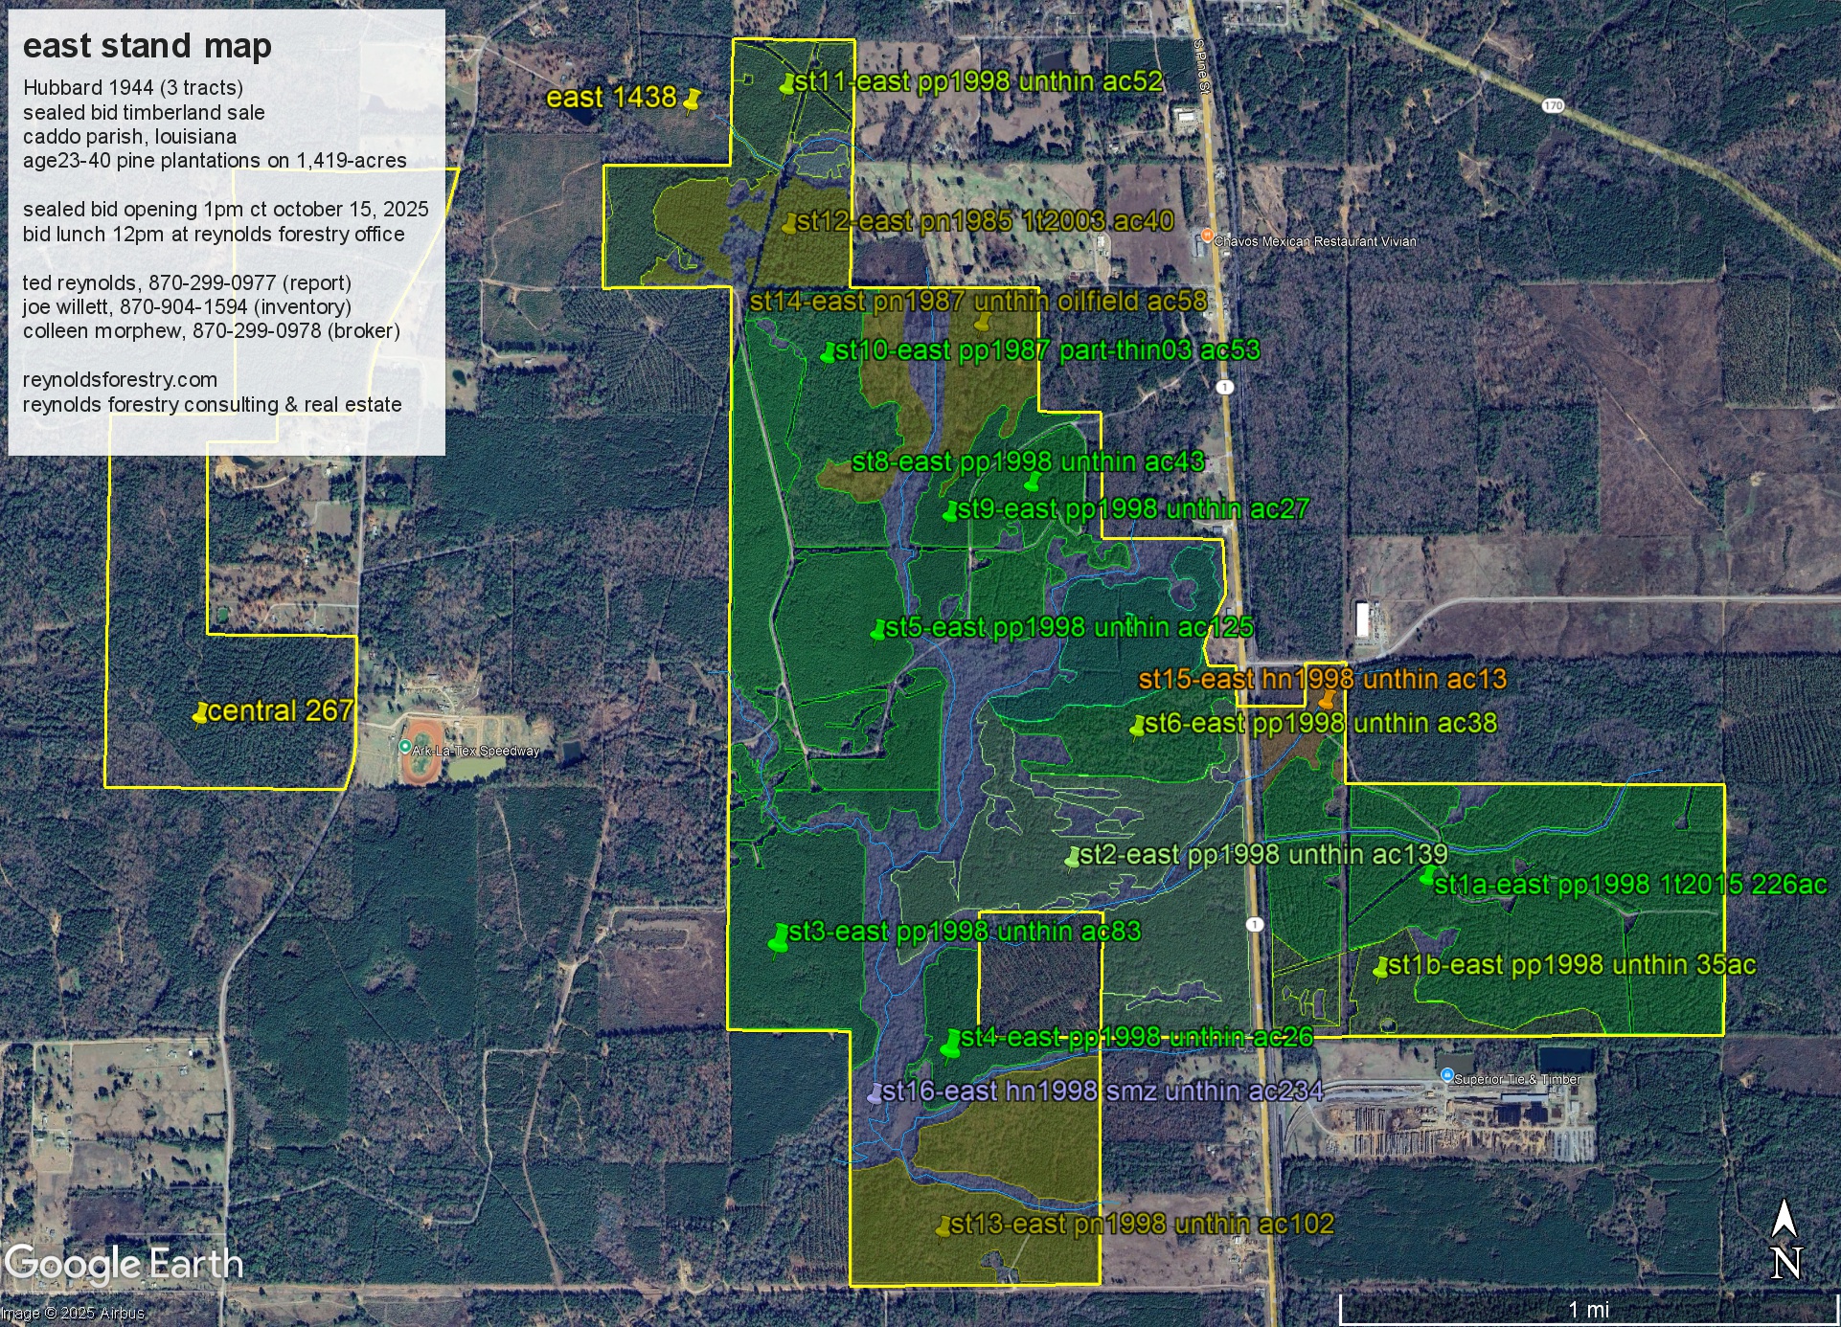Click the st12-east pn1985 stand label
Screen dimensions: 1841x1327
[985, 221]
